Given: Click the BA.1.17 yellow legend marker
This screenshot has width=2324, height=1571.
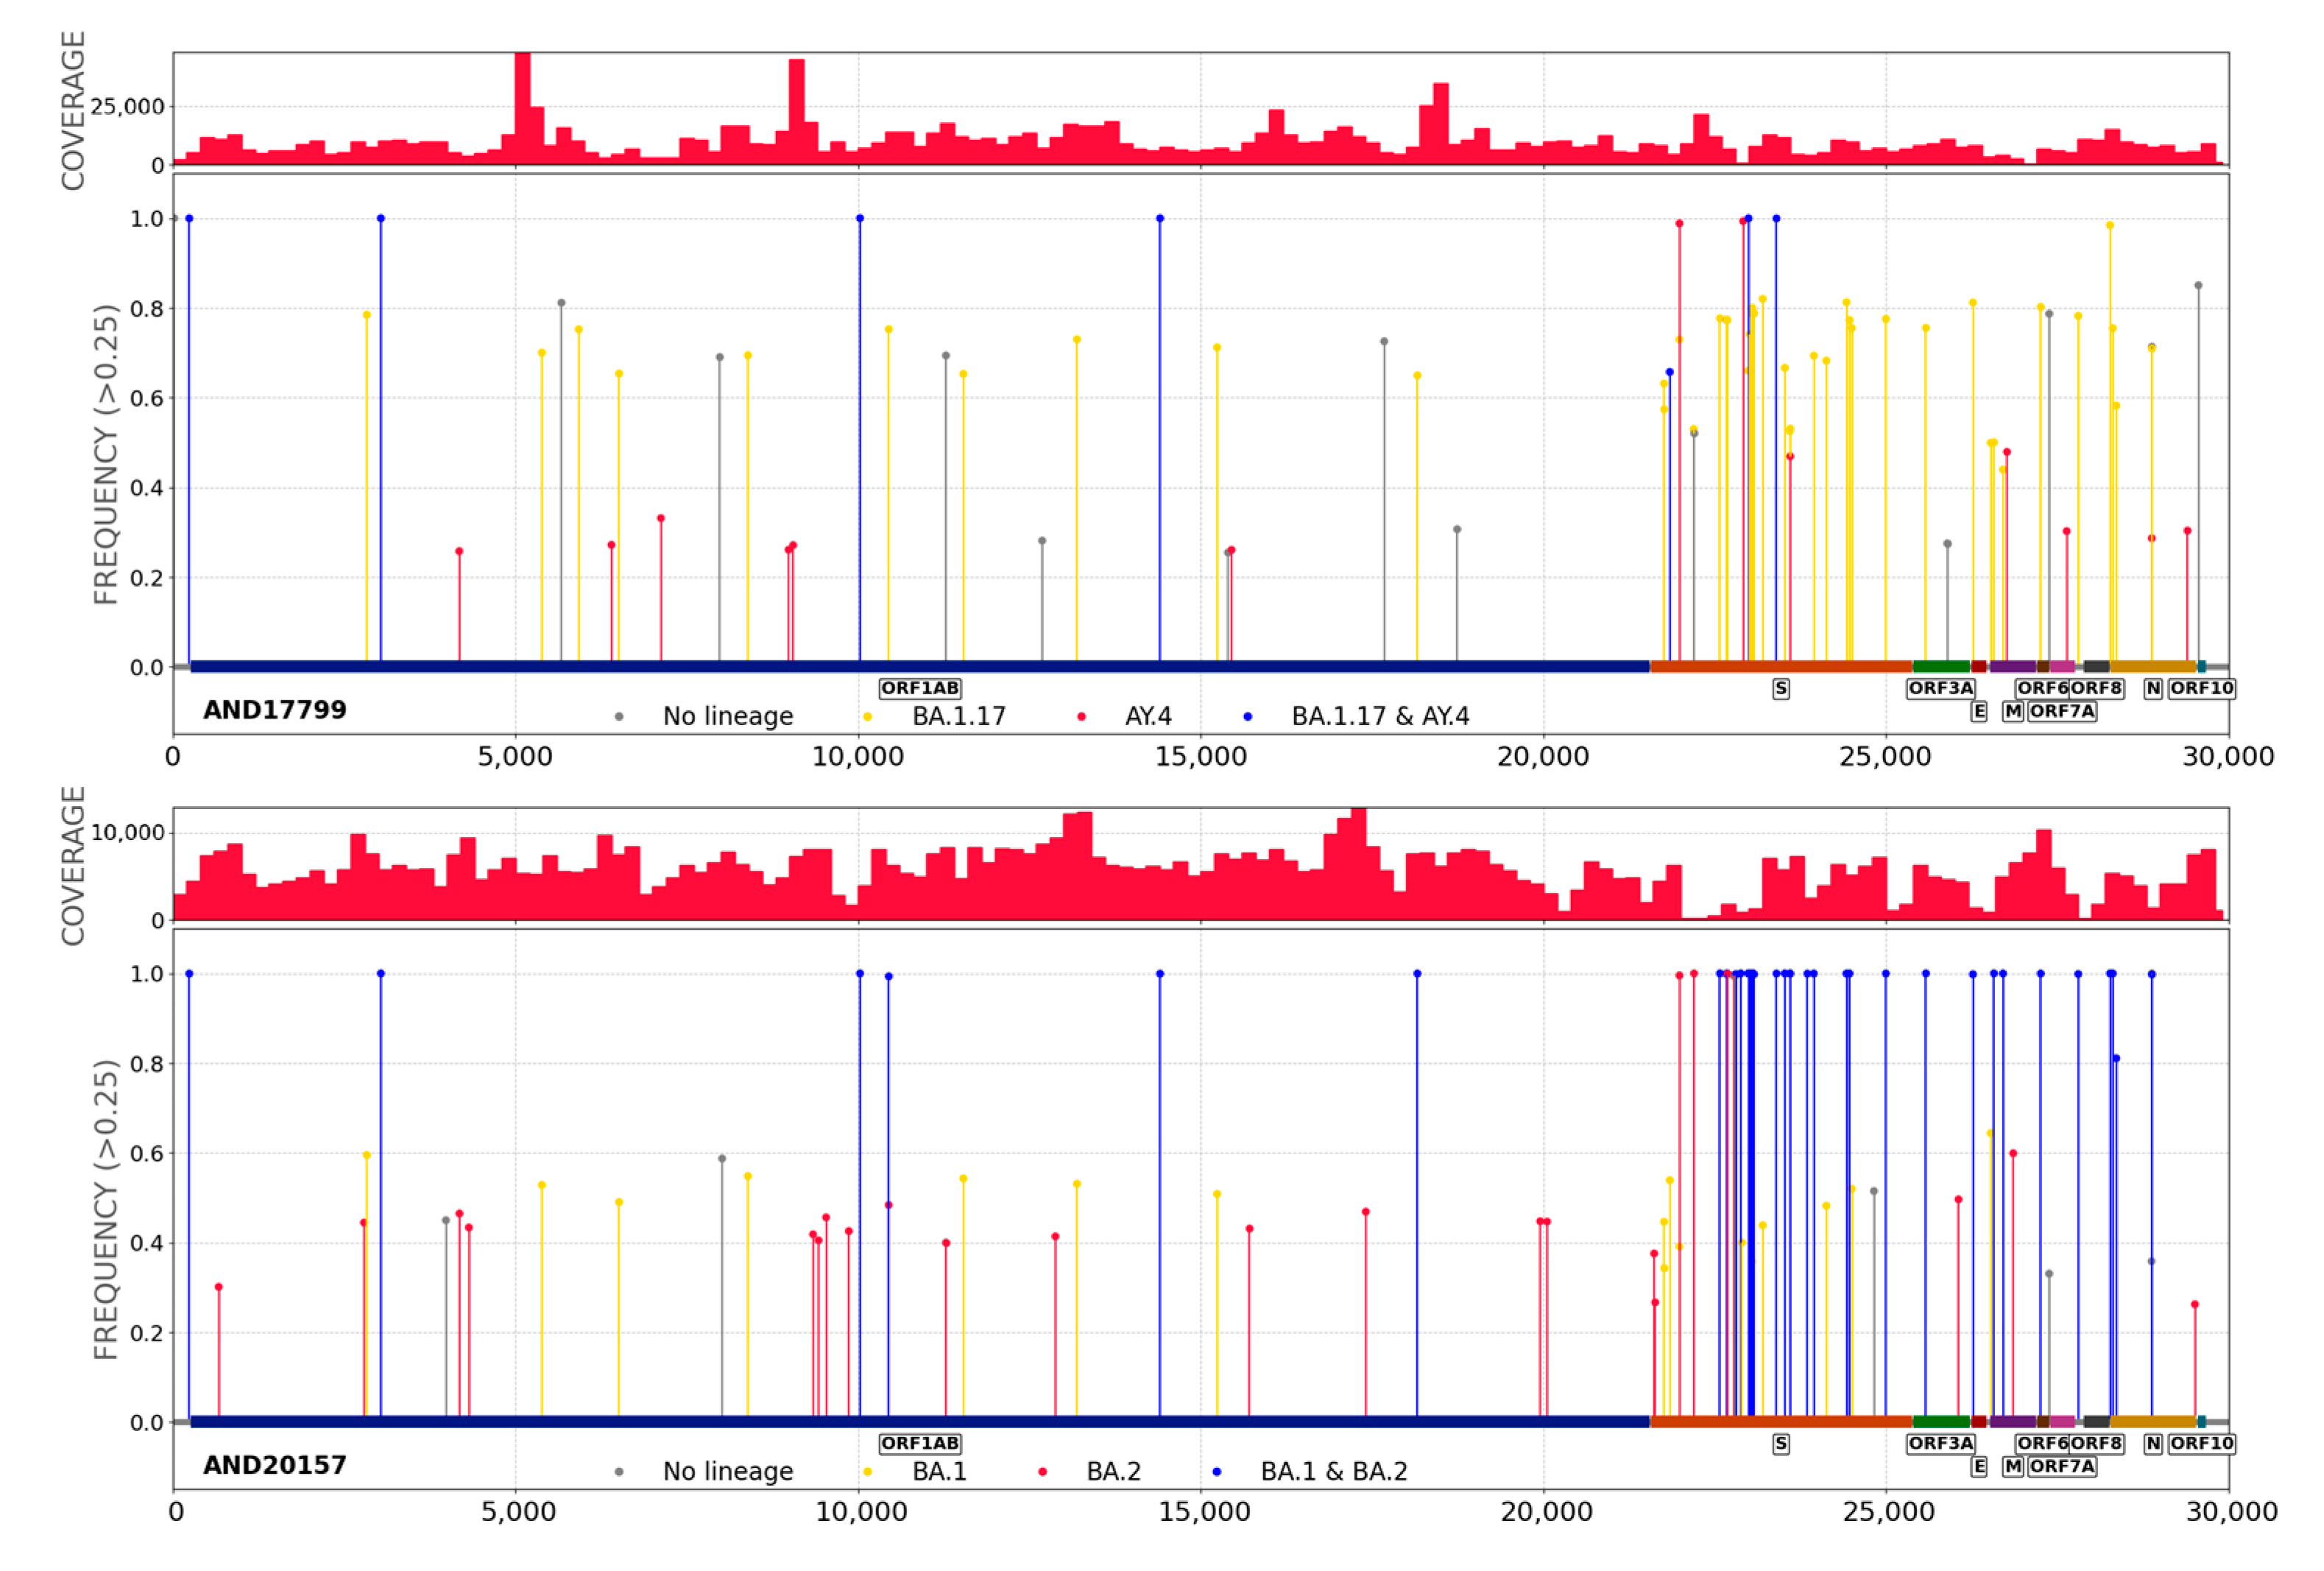Looking at the screenshot, I should coord(867,716).
